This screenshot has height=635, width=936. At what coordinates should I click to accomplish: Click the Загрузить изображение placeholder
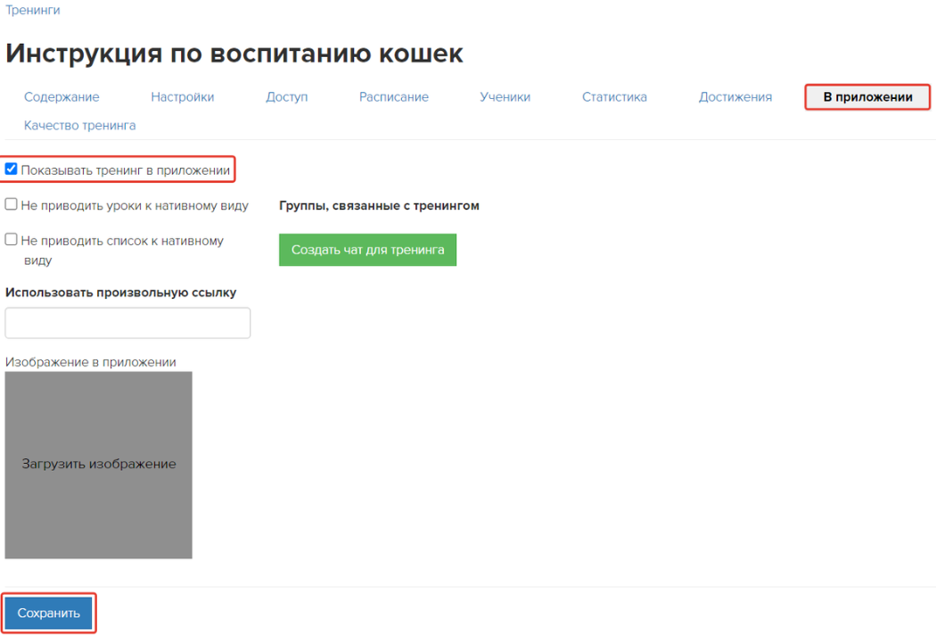tap(98, 465)
